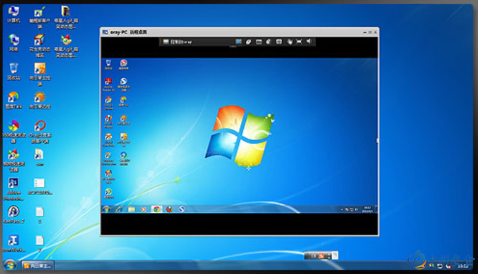This screenshot has width=478, height=274.
Task: Select the 向日葵 button on local taskbar
Action: [38, 265]
